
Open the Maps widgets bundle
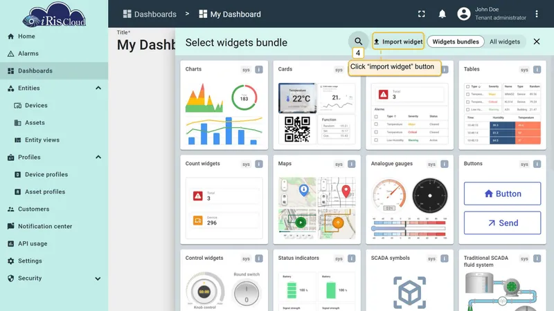click(x=316, y=200)
